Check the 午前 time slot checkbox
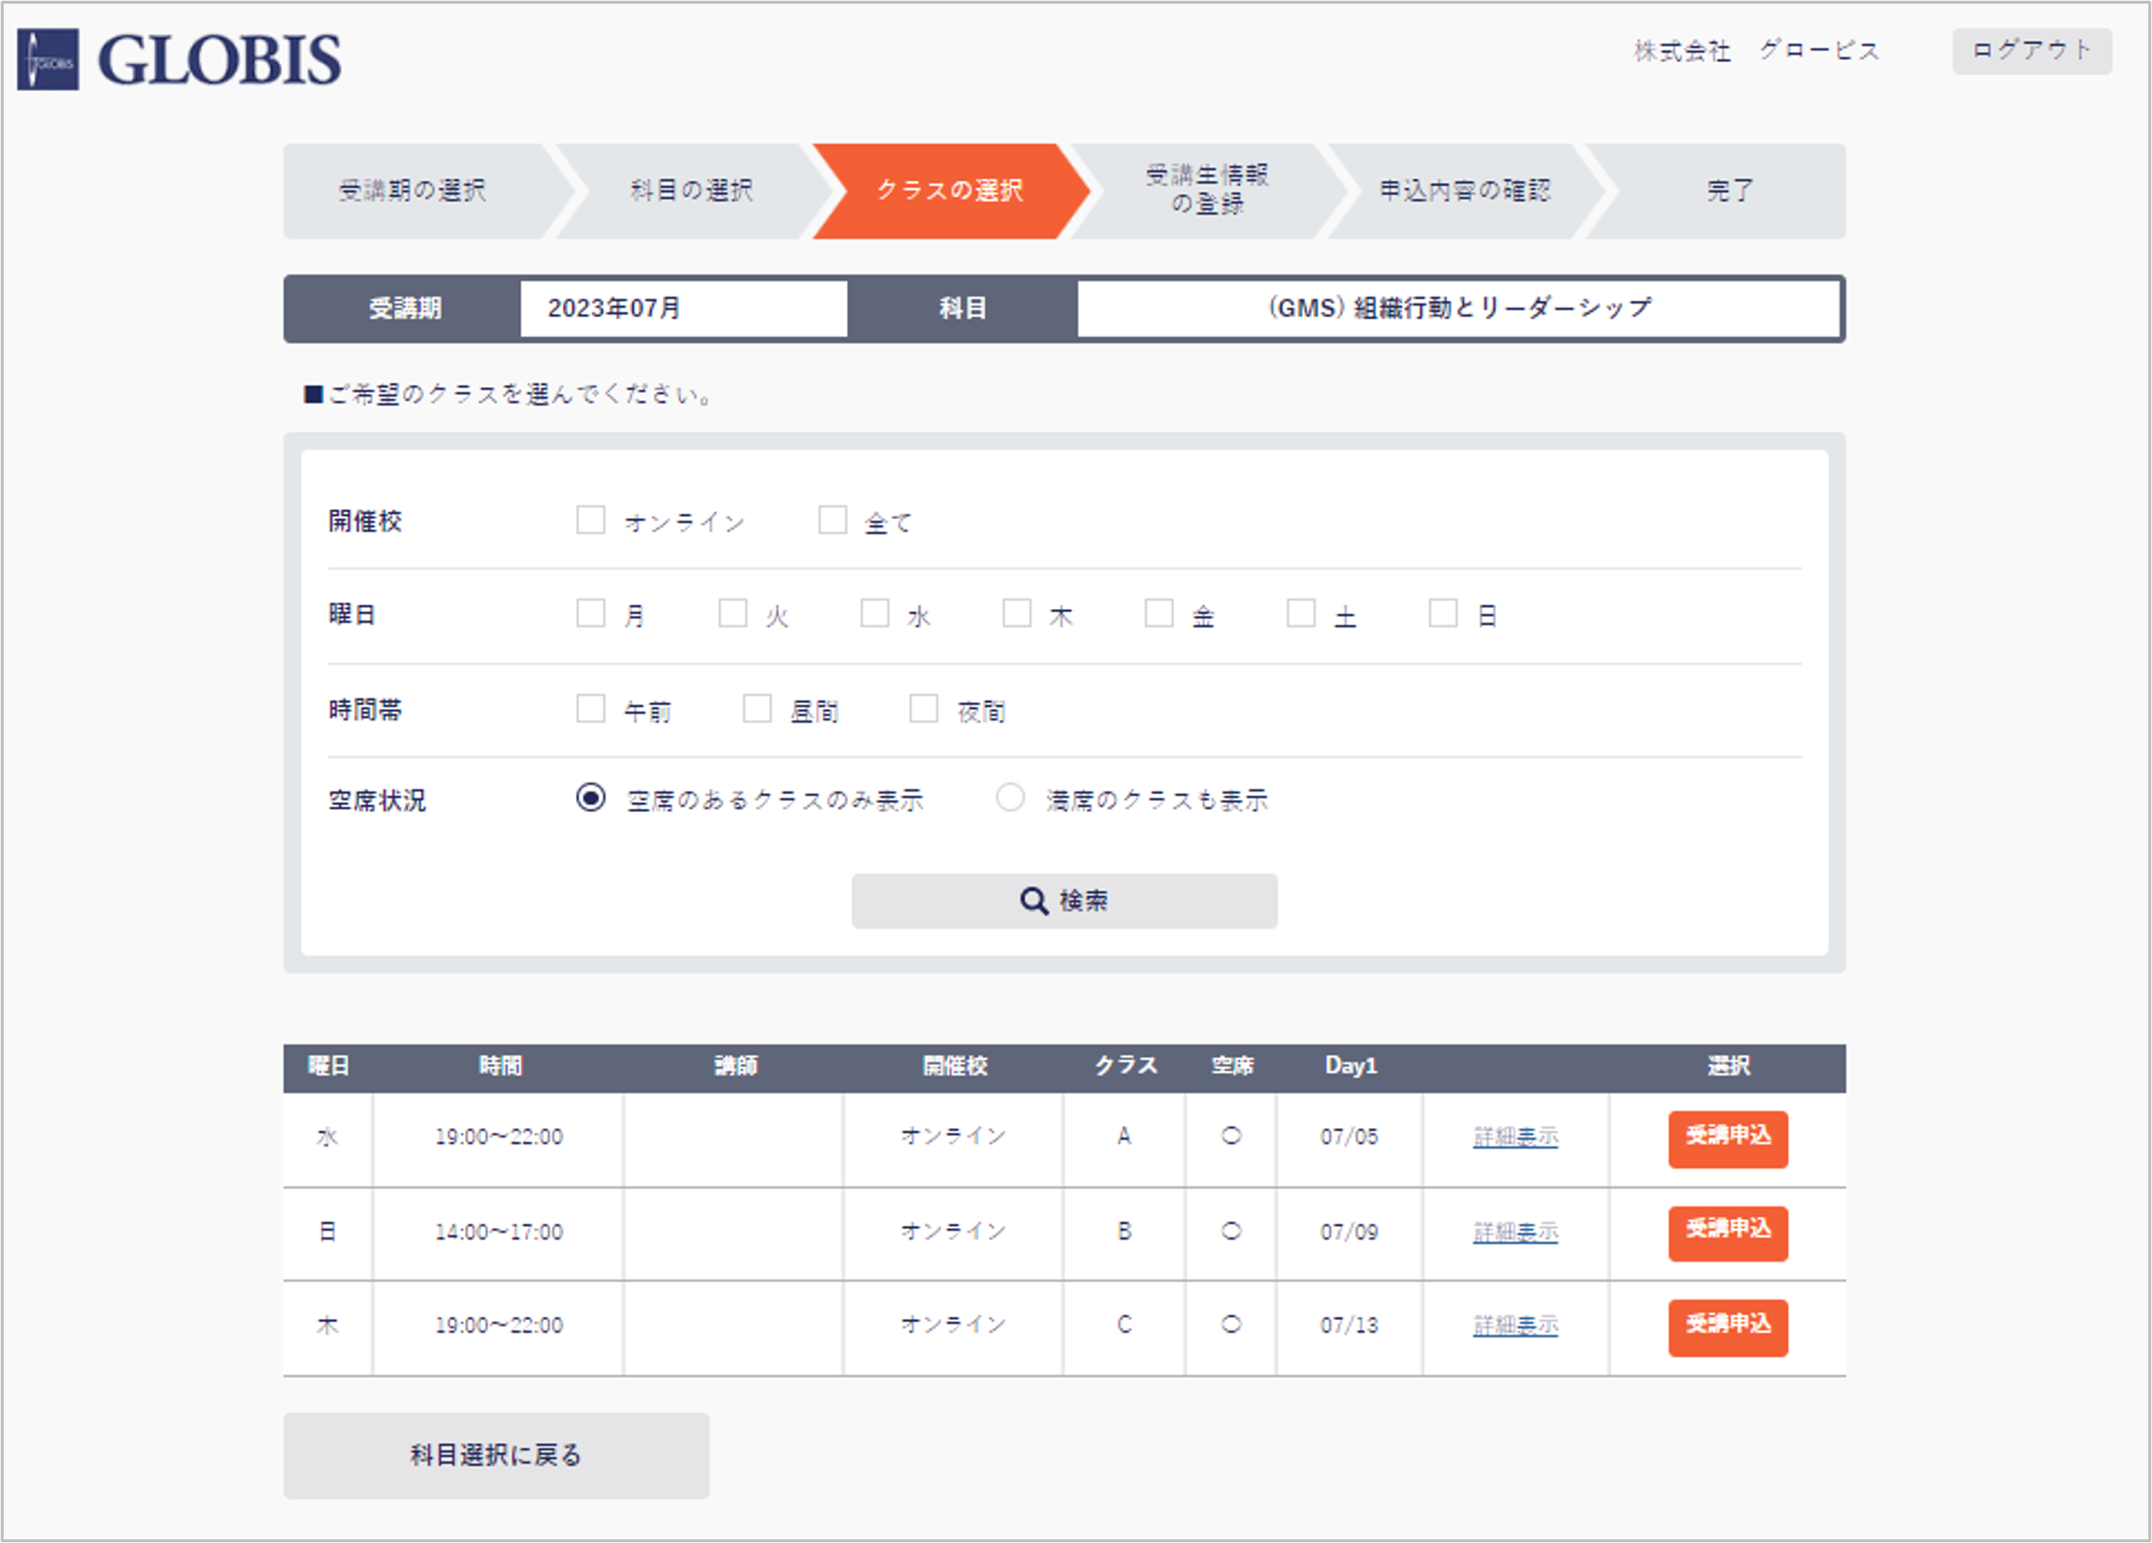The height and width of the screenshot is (1543, 2152). (x=591, y=708)
